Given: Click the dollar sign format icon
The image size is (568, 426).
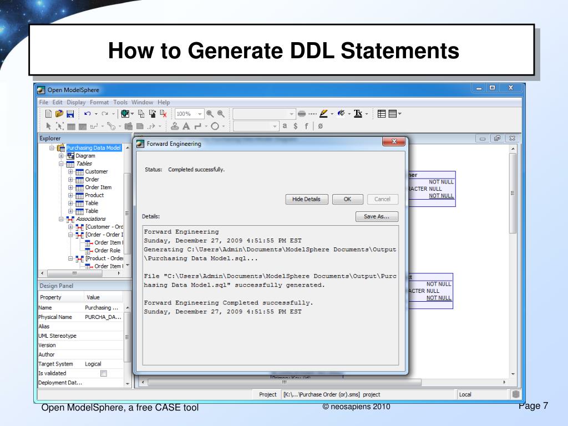Looking at the screenshot, I should [x=296, y=126].
